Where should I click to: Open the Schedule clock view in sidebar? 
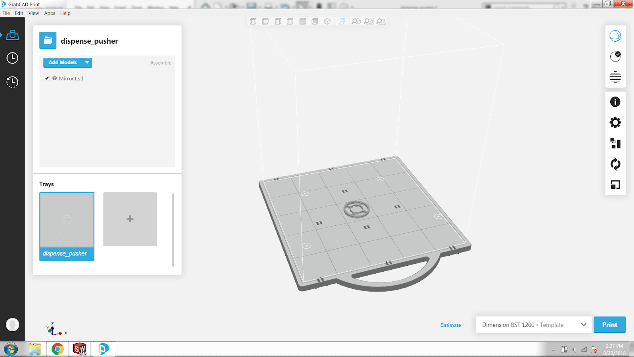pos(12,58)
